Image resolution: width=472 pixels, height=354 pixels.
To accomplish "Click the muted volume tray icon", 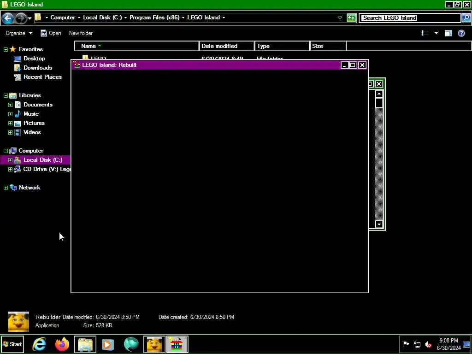I will point(428,344).
